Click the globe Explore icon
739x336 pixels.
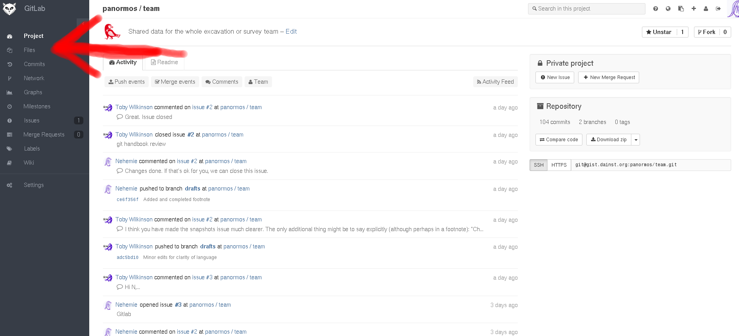[x=668, y=9]
